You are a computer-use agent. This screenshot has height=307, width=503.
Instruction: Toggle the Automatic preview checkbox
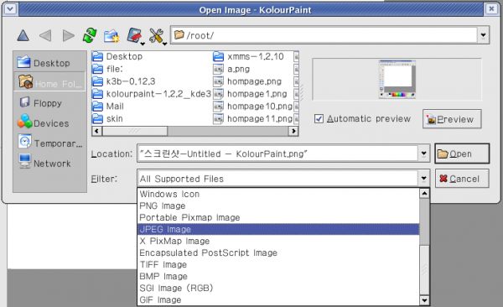click(x=319, y=119)
